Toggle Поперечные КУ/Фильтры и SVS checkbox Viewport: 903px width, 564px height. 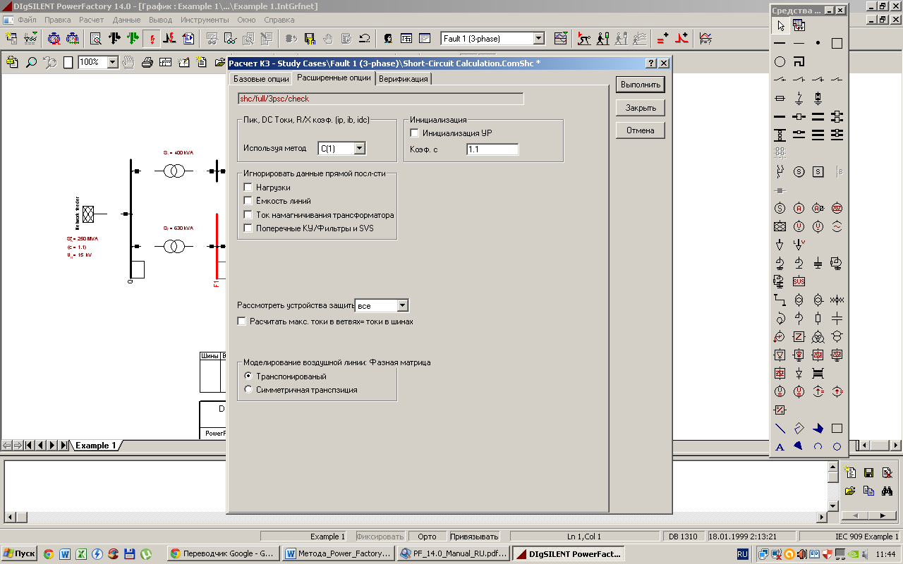coord(248,228)
